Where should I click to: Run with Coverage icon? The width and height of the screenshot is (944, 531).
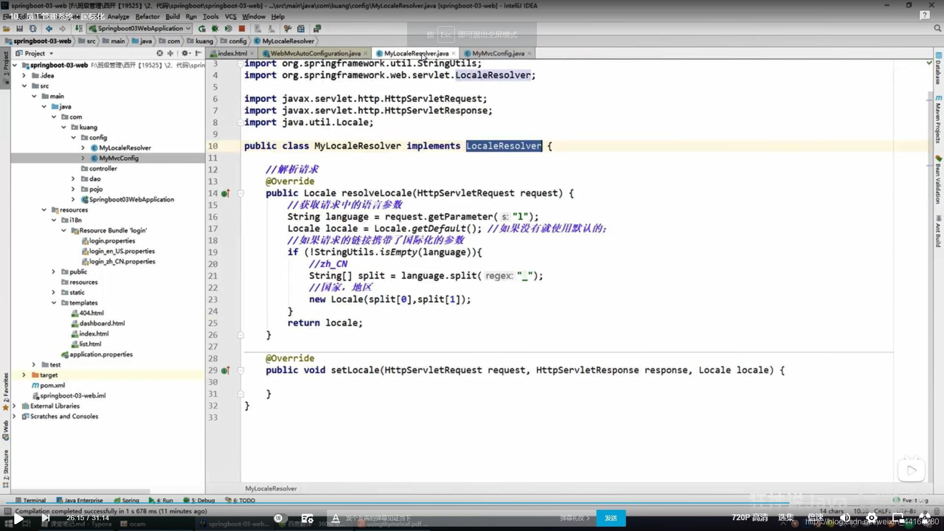tap(228, 29)
